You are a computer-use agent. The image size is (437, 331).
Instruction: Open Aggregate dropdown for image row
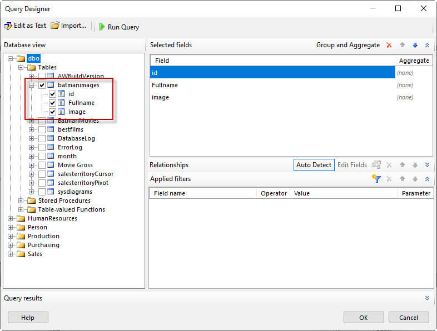[414, 97]
